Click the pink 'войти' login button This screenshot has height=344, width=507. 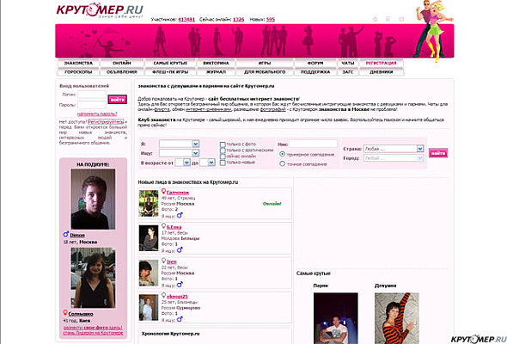118,100
